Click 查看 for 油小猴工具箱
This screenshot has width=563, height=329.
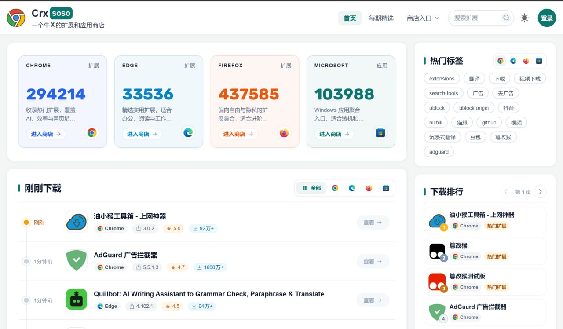(373, 223)
